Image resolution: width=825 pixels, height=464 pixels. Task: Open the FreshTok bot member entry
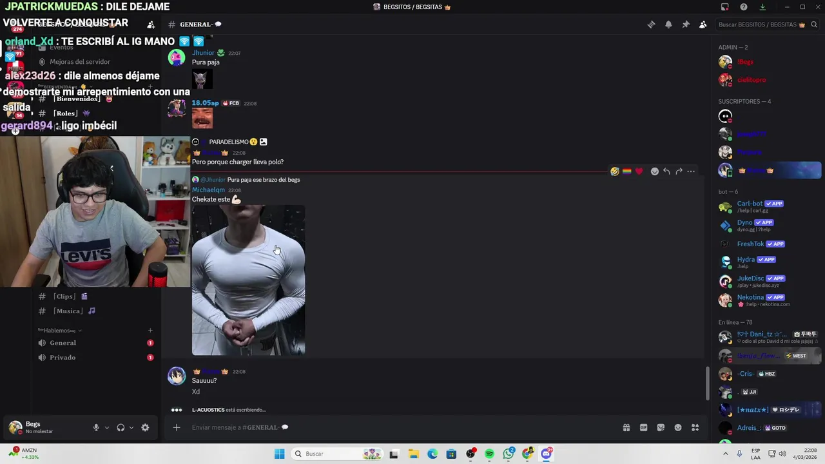point(768,244)
